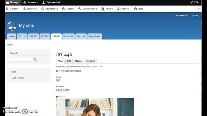207x116 pixels.
Task: Click the IST Writing (3 credits) text
Action: coord(68,71)
